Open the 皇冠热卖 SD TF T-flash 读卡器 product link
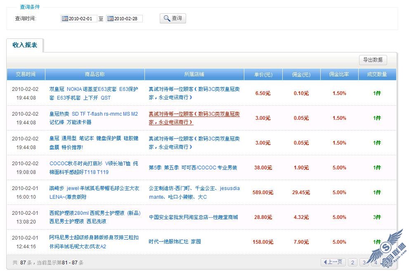This screenshot has height=271, width=409. (94, 118)
